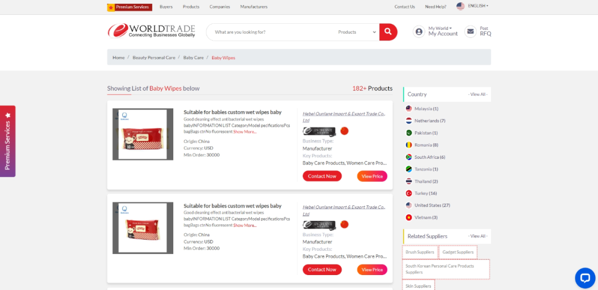The image size is (598, 290).
Task: Click the red search magnifier button
Action: 388,32
